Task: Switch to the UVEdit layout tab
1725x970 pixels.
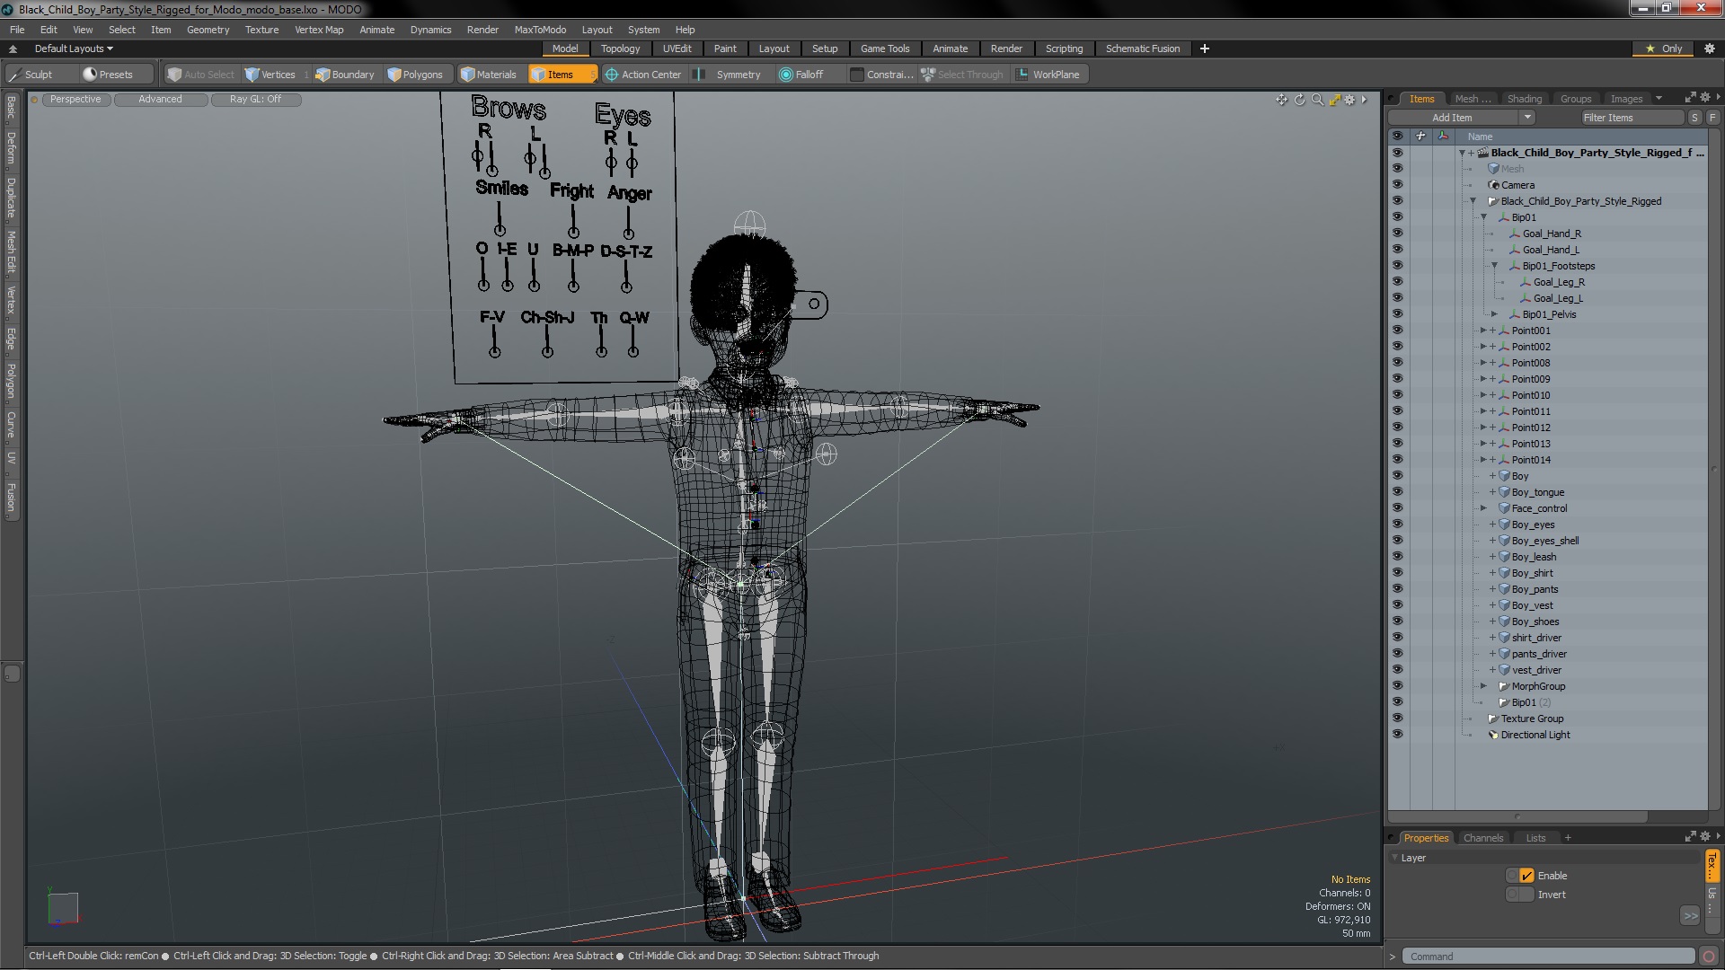Action: pos(677,48)
